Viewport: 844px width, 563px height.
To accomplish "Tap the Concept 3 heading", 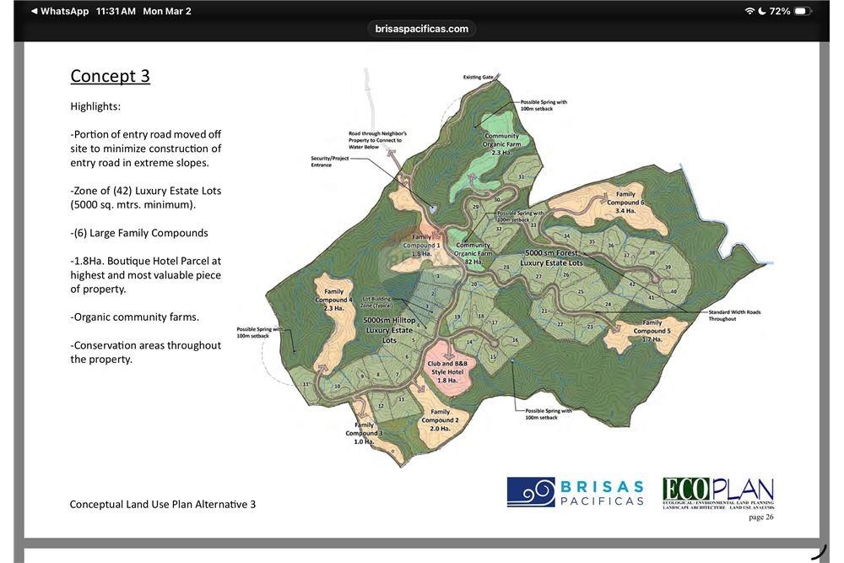I will (x=110, y=76).
